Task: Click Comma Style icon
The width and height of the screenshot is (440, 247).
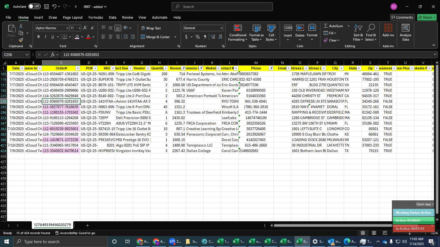Action: [x=205, y=37]
